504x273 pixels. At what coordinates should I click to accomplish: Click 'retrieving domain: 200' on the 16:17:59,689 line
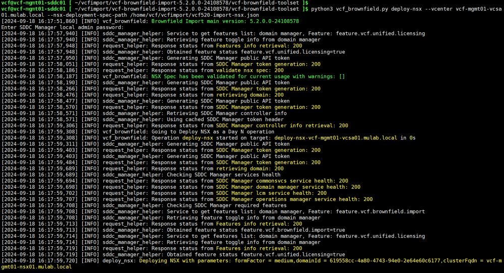click(250, 169)
